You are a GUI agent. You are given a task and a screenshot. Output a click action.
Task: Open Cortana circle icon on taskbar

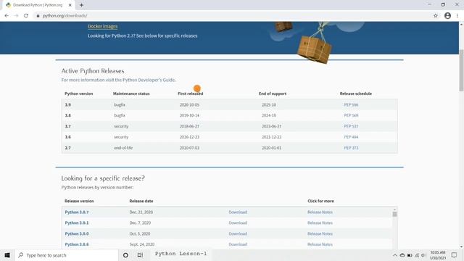click(125, 255)
